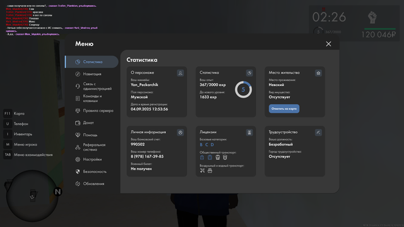Image resolution: width=404 pixels, height=227 pixels.
Task: Click the 1633 exp value
Action: point(208,97)
